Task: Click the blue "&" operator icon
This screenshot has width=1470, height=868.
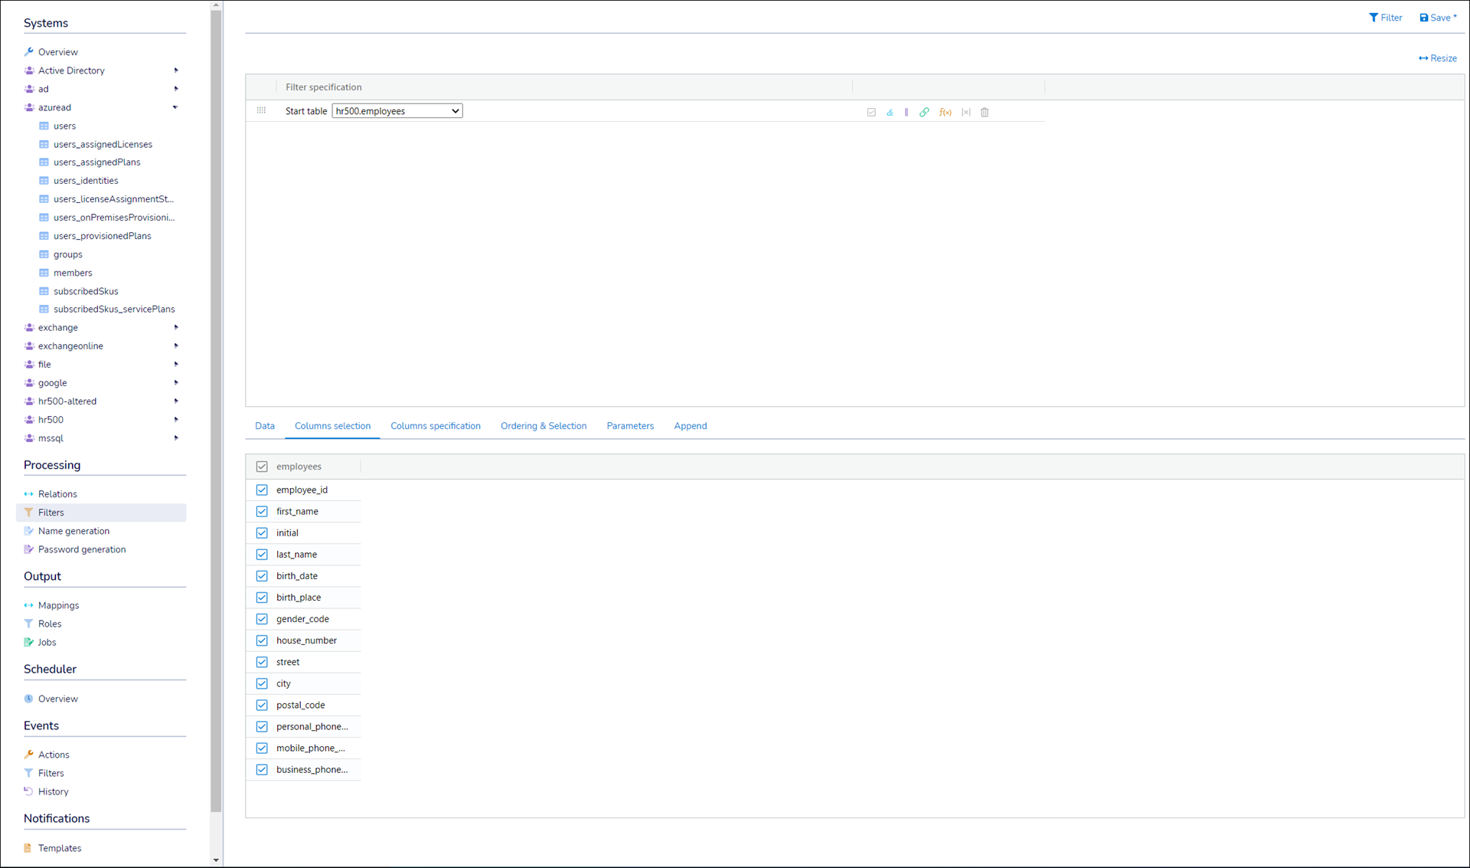Action: point(890,112)
